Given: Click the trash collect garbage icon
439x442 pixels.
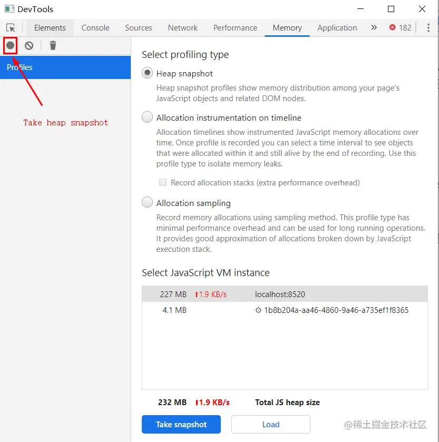Looking at the screenshot, I should [x=53, y=45].
